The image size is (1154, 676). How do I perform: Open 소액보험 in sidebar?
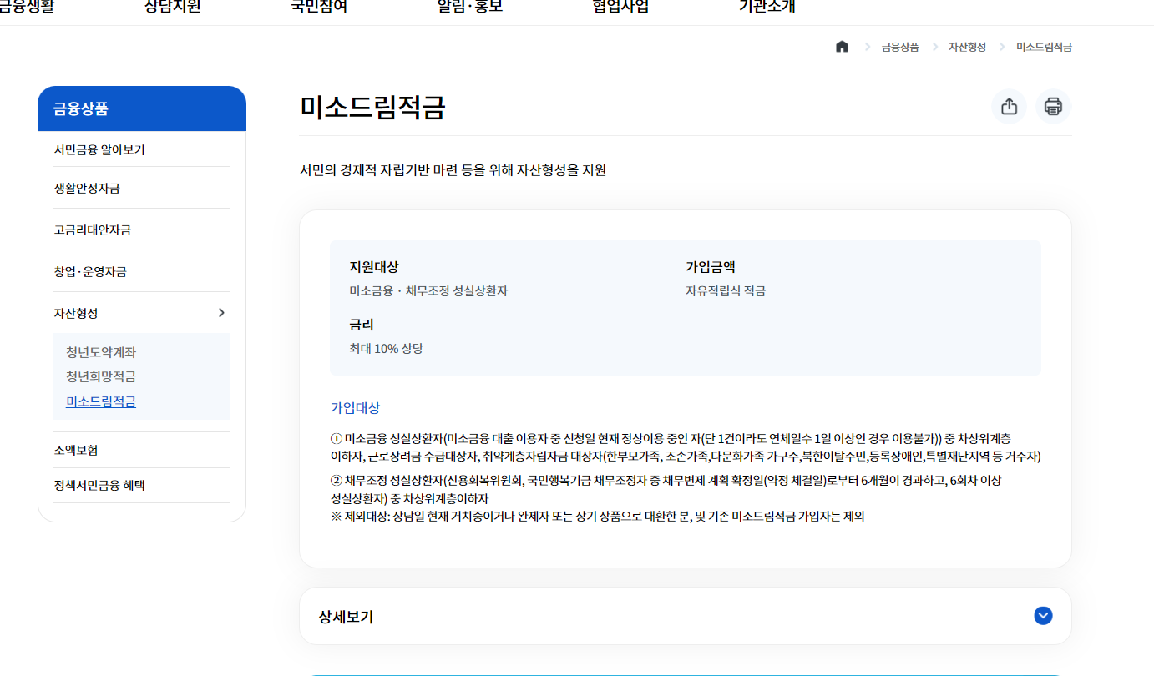pyautogui.click(x=76, y=450)
